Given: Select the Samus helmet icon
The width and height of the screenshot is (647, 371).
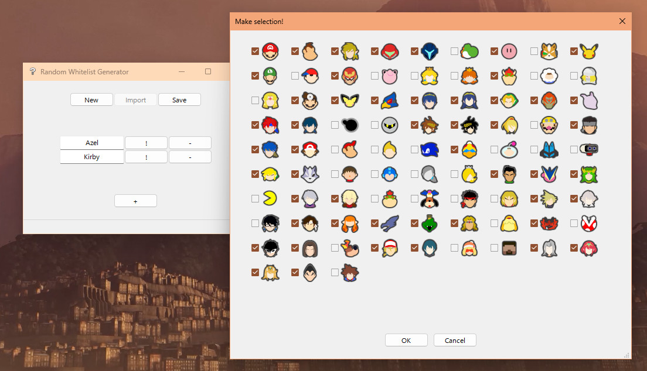Looking at the screenshot, I should (x=390, y=51).
